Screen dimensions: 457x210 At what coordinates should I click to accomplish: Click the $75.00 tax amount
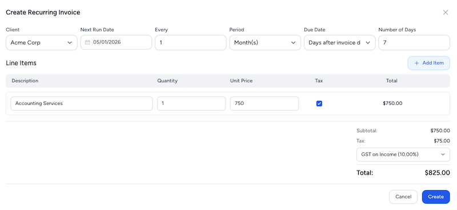click(442, 141)
